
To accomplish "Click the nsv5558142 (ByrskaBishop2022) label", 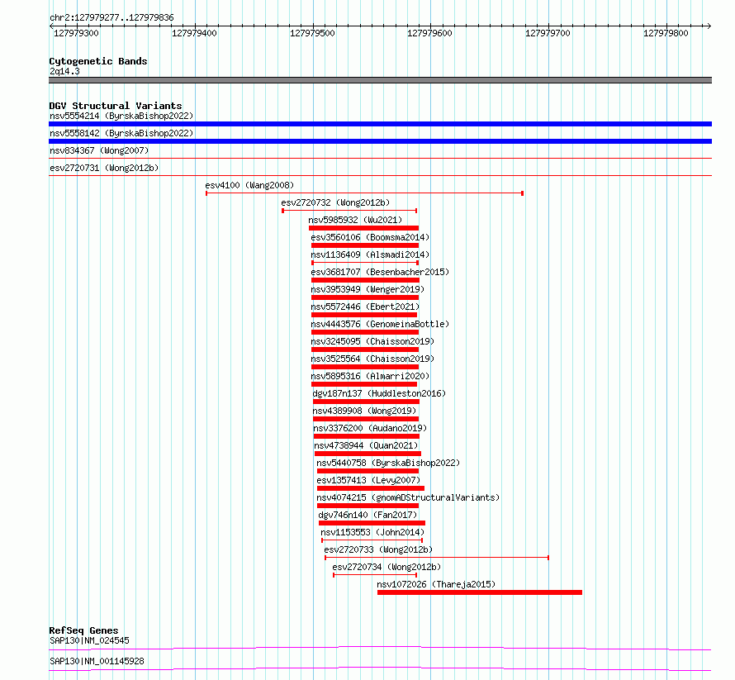I will [x=121, y=133].
